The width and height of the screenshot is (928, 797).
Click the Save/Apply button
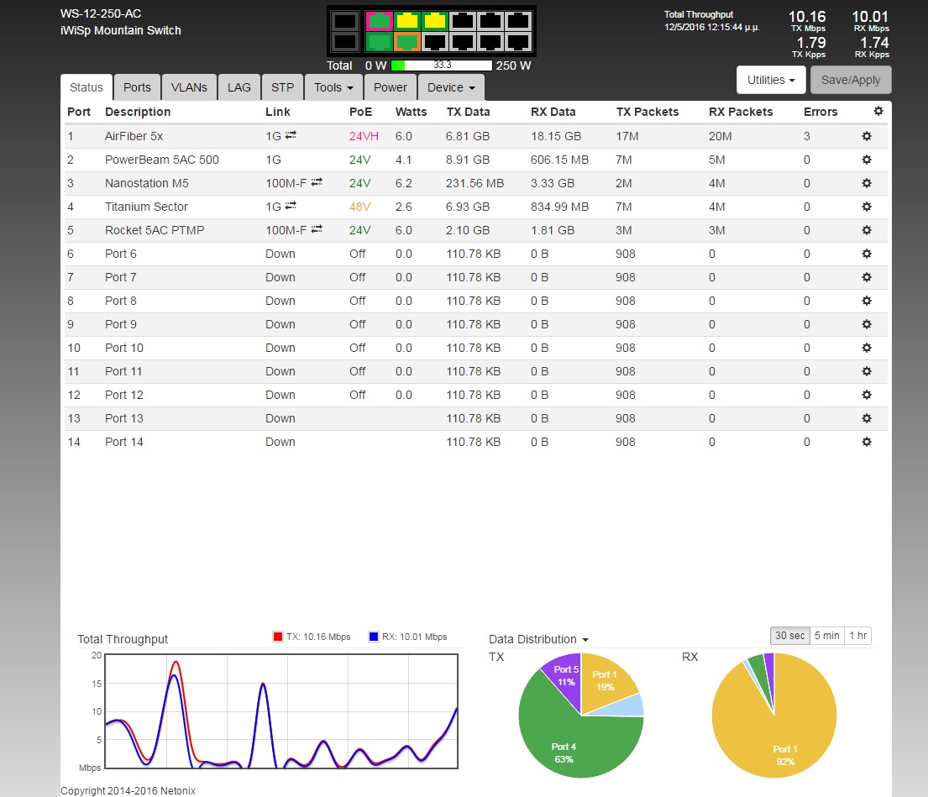pyautogui.click(x=850, y=80)
